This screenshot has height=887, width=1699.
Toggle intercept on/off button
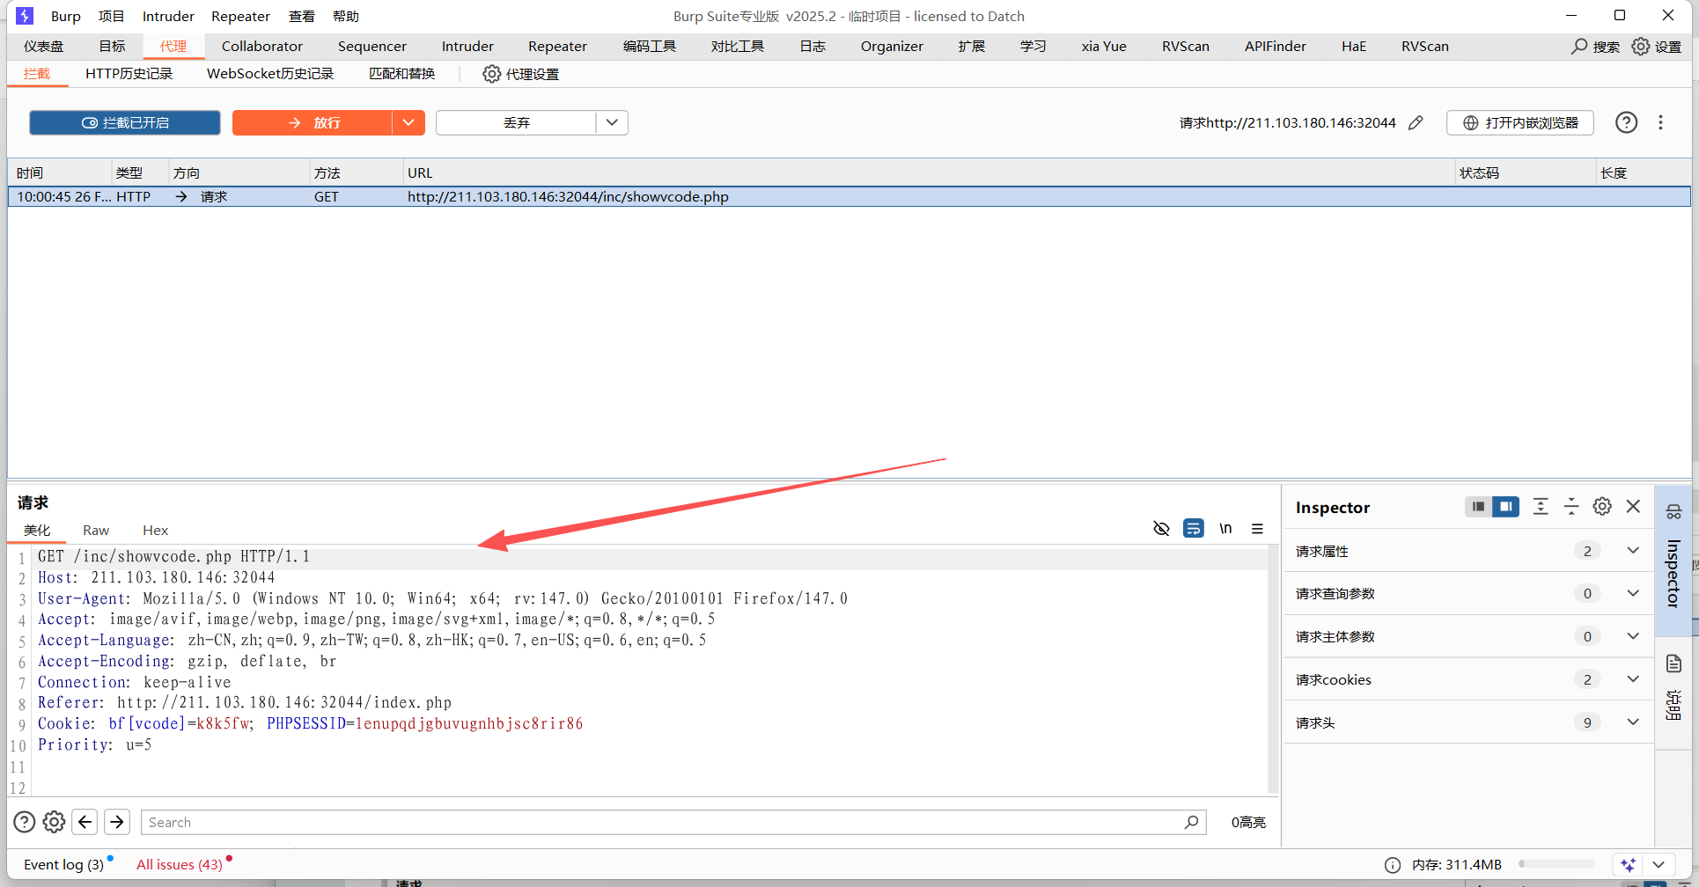coord(125,123)
